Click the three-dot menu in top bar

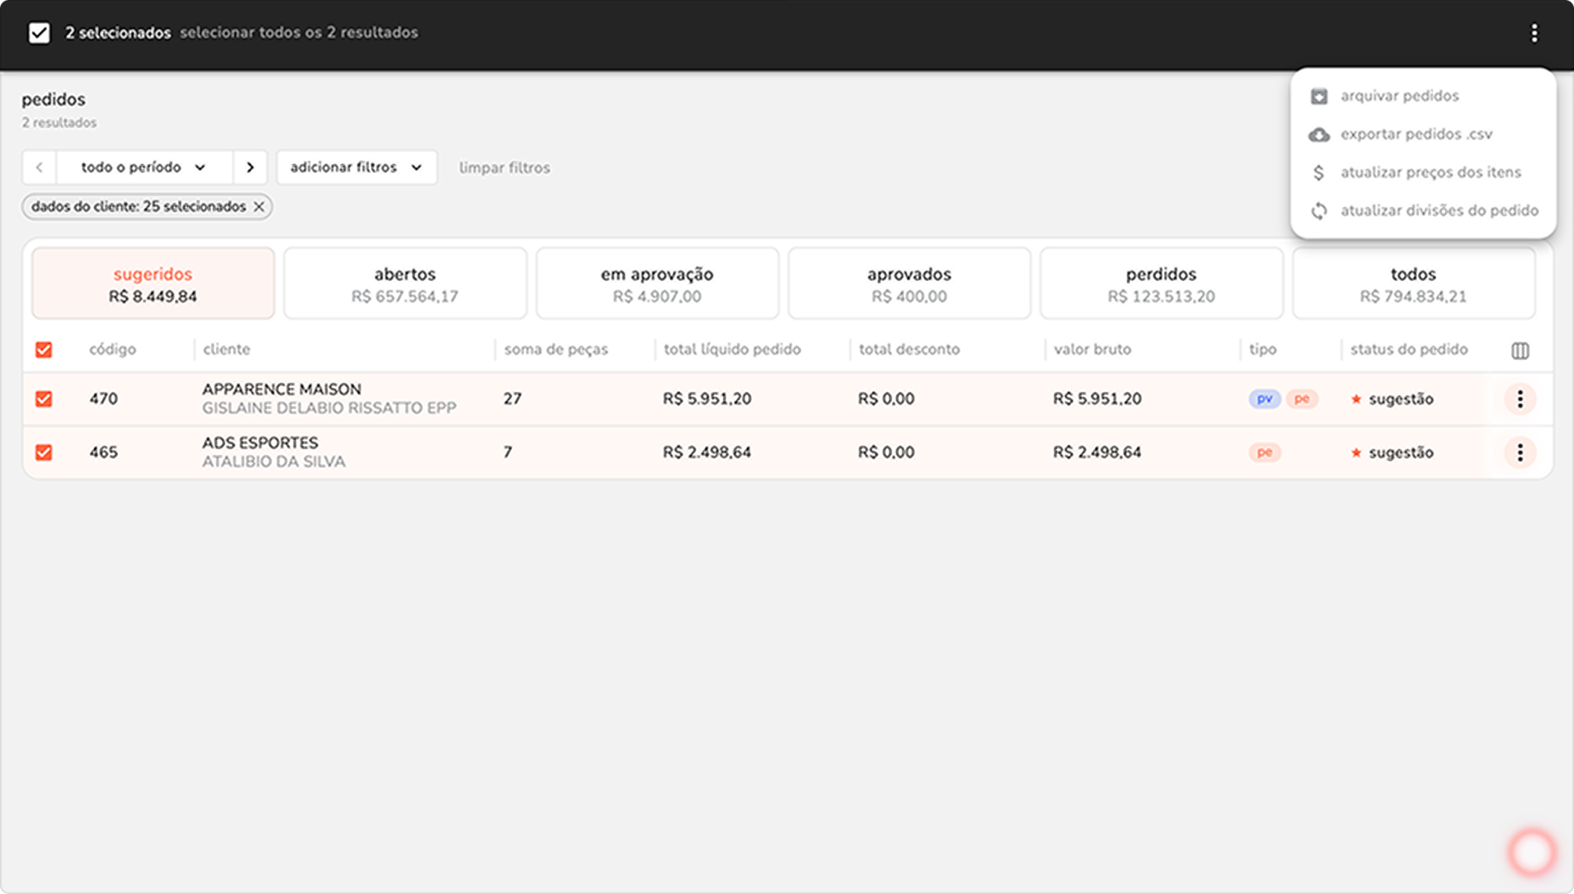point(1534,33)
